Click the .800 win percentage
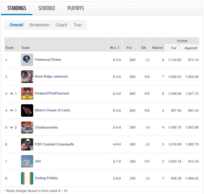This screenshot has height=194, width=204. pos(132,60)
